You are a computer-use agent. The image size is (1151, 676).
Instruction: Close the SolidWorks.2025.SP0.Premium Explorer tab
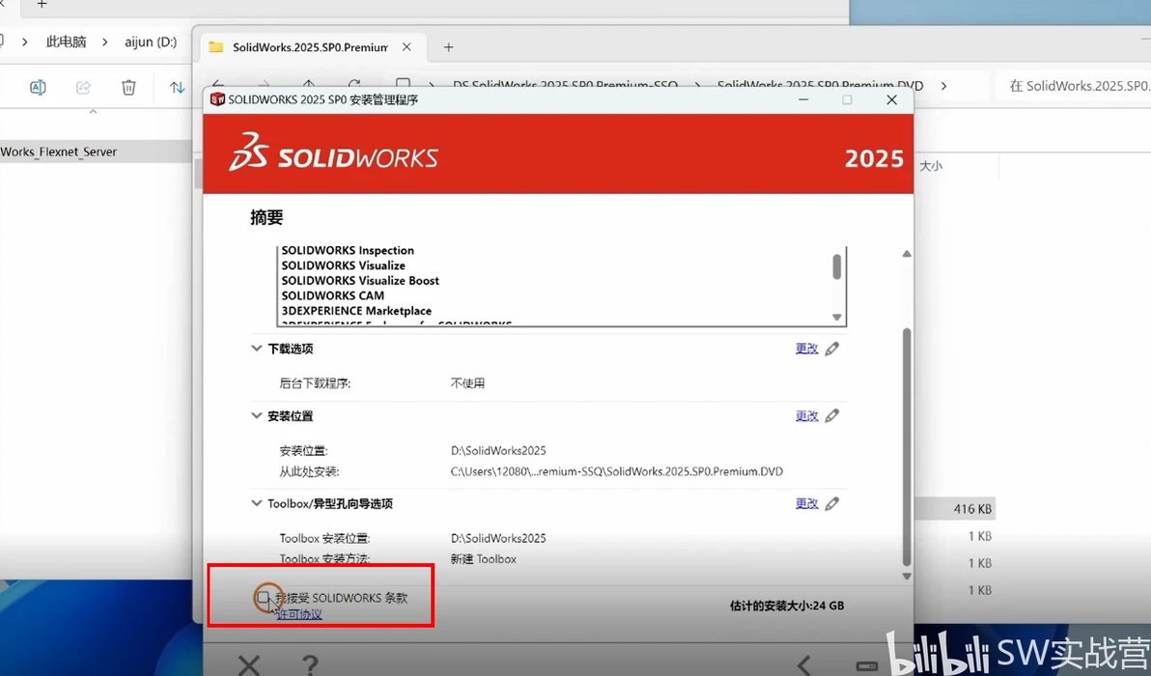click(407, 47)
